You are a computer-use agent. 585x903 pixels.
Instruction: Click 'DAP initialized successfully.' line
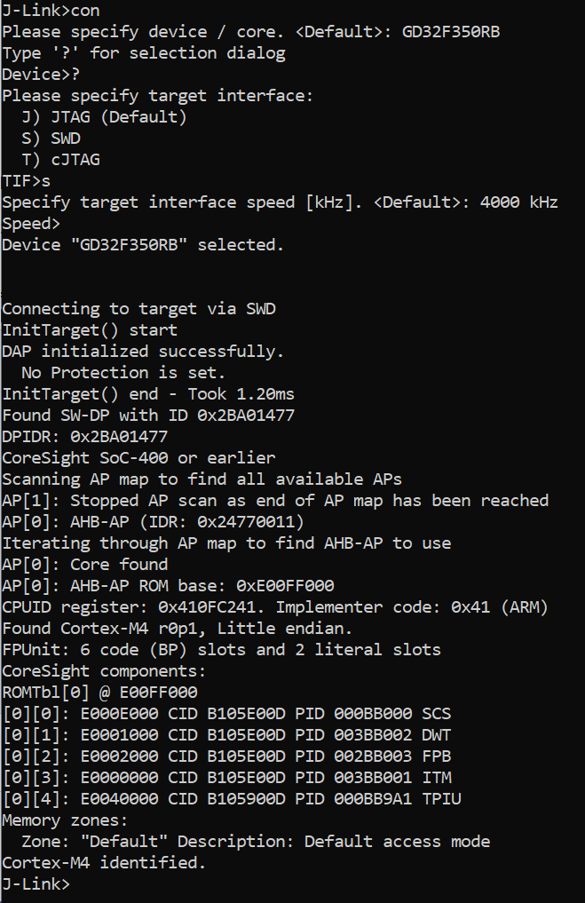[x=143, y=352]
